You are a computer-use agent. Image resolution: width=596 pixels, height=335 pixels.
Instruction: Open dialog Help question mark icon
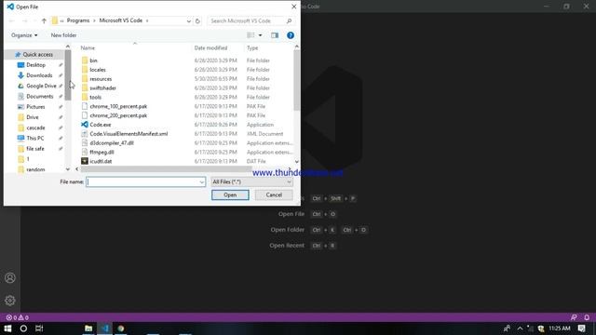point(291,35)
